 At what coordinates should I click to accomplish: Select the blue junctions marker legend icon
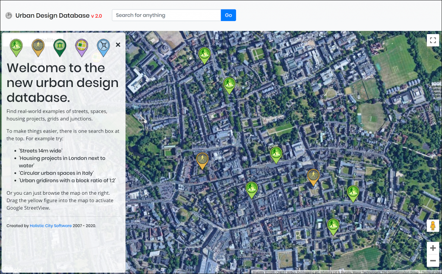point(103,47)
